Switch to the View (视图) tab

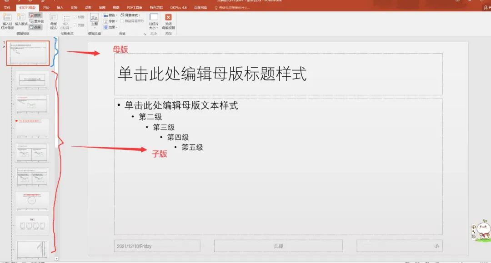pos(116,8)
